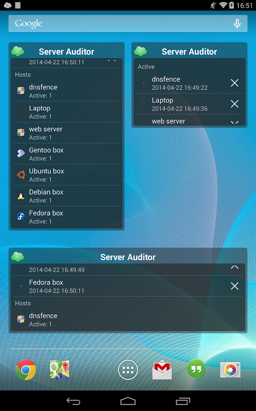Tap the barcode notification icon in status bar
This screenshot has height=411, width=256.
[18, 5]
